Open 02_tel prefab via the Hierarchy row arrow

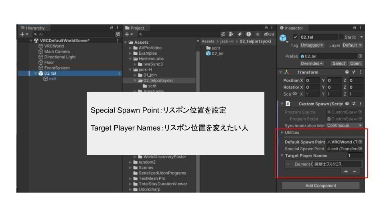click(120, 73)
